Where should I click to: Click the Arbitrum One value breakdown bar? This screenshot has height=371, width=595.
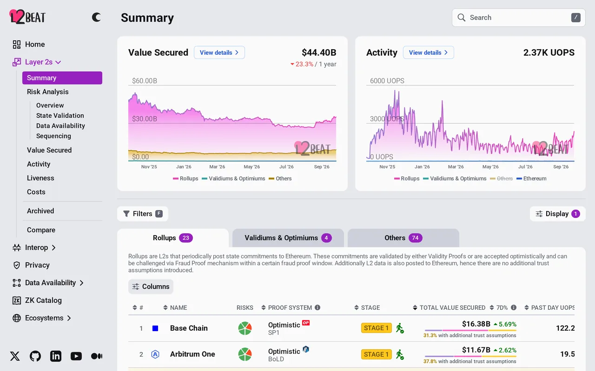point(470,357)
